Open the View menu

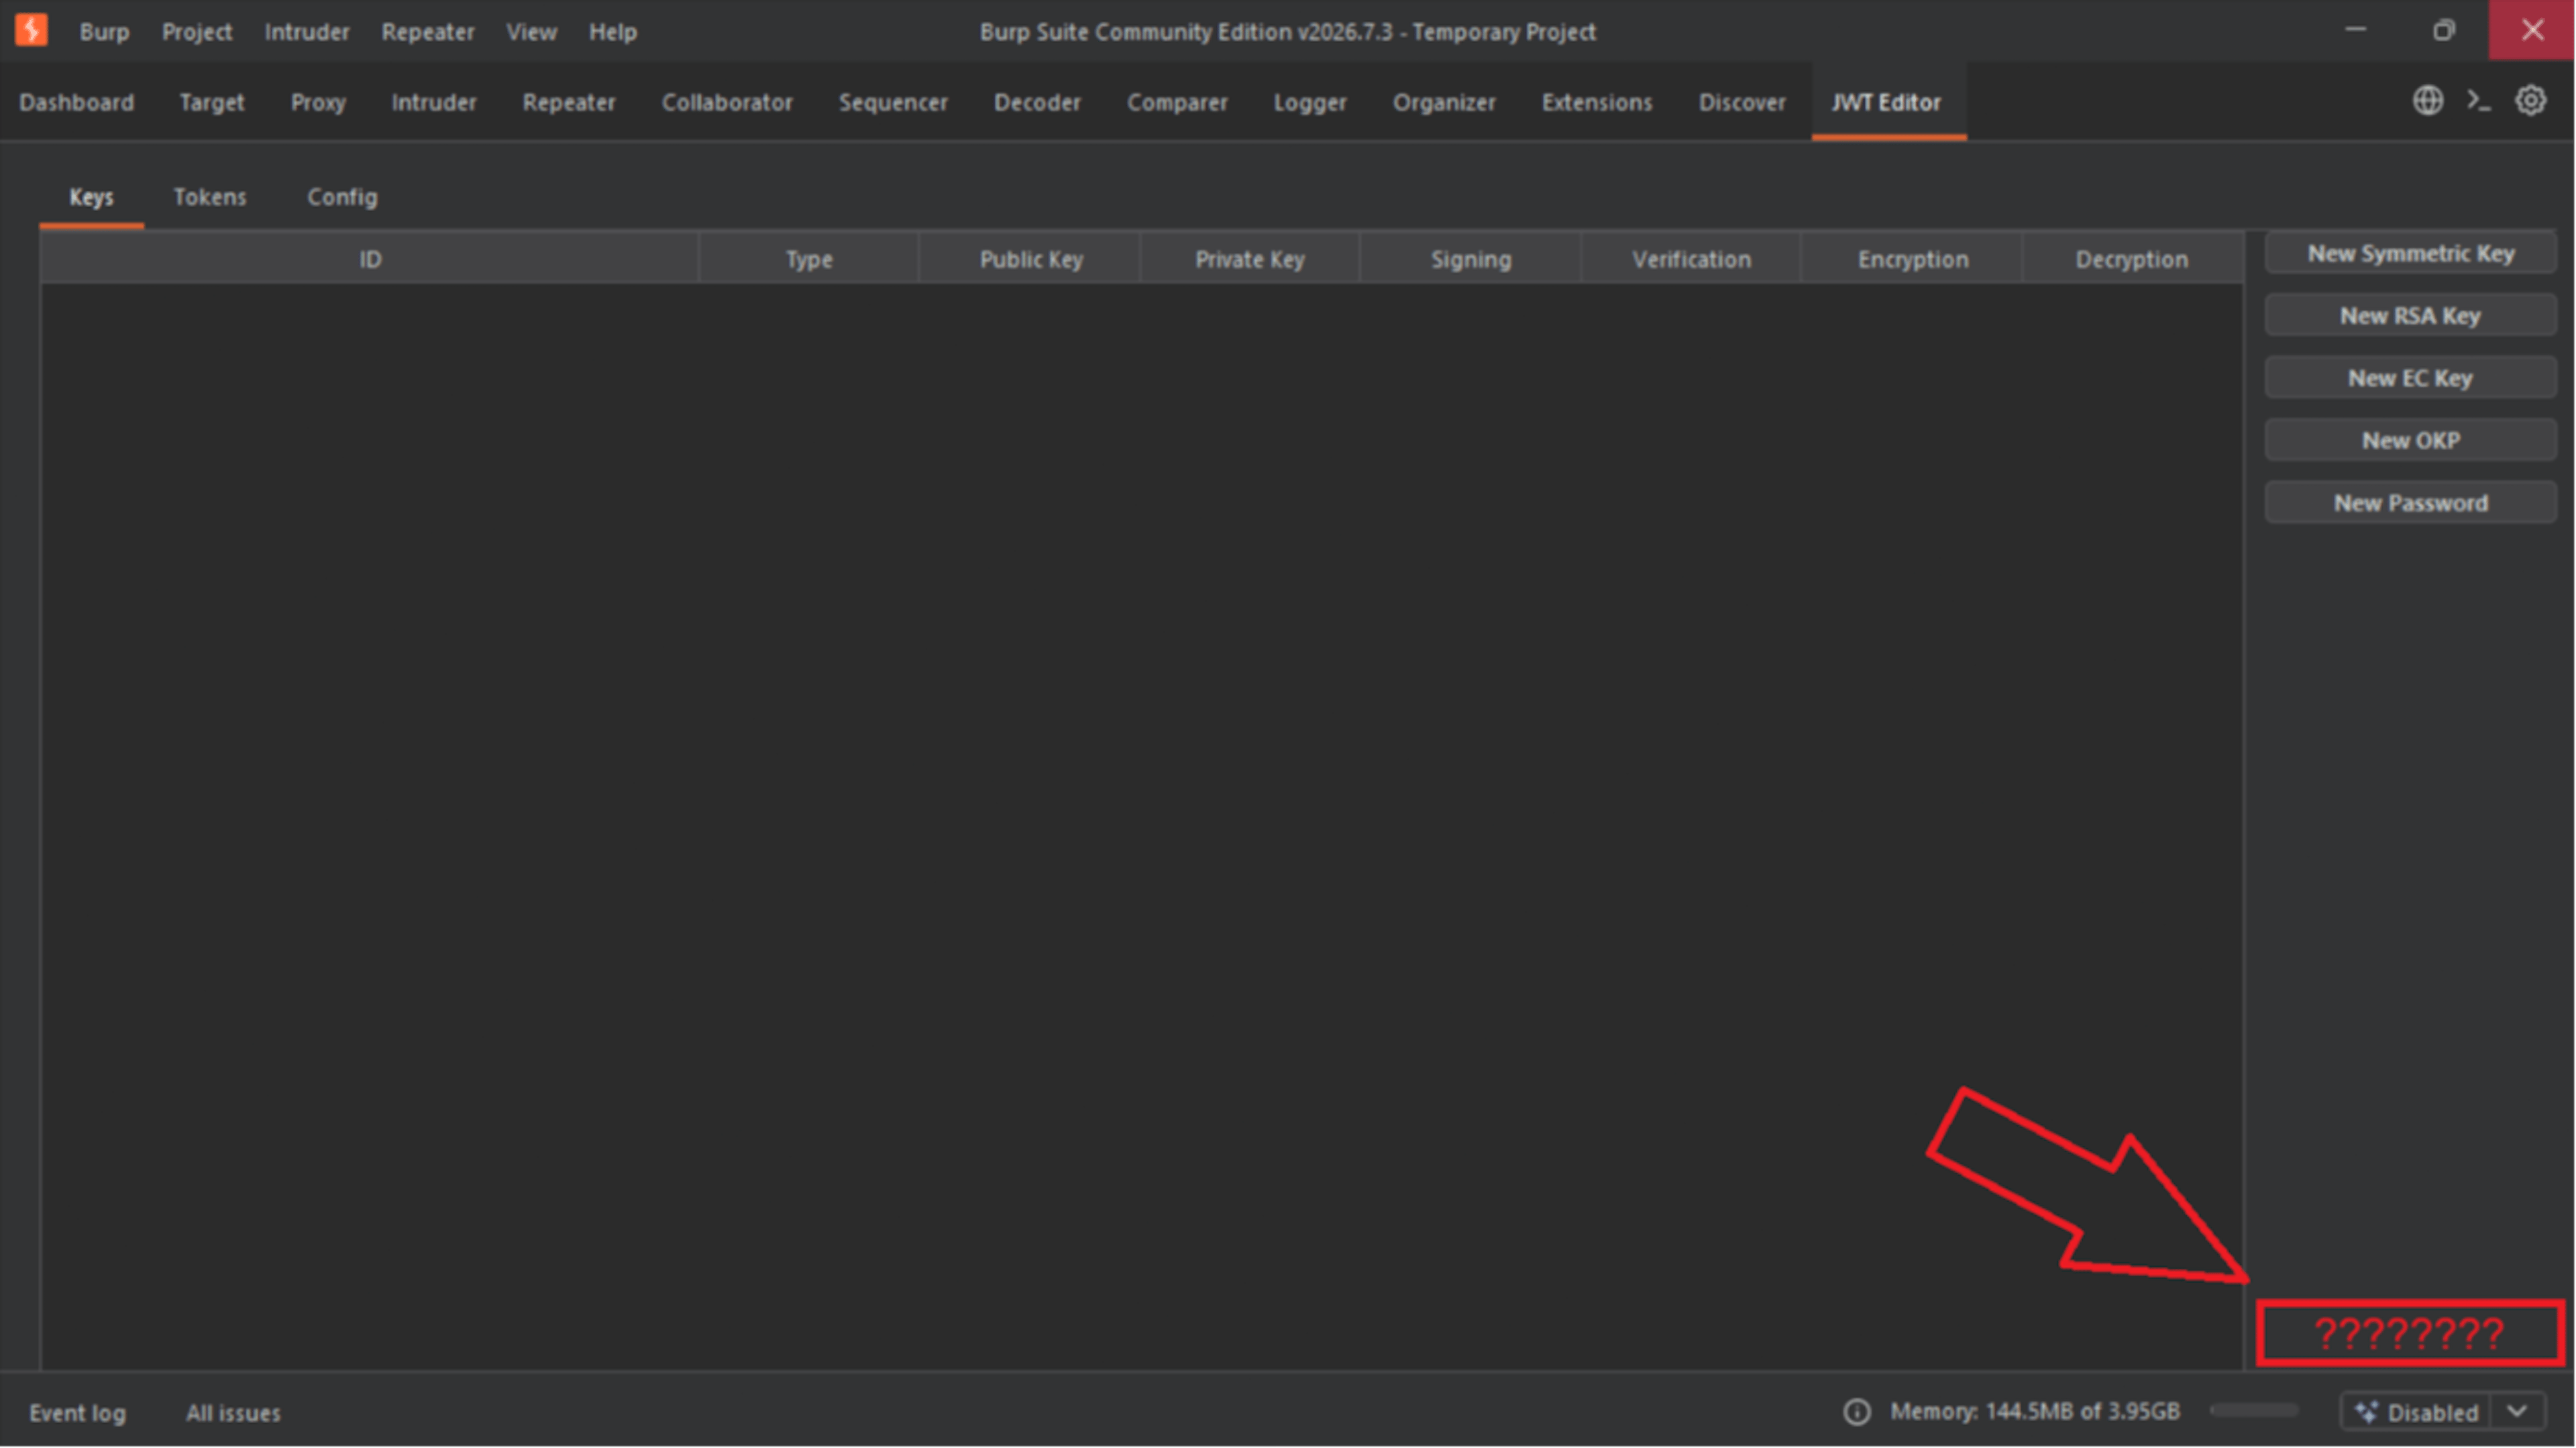coord(531,32)
